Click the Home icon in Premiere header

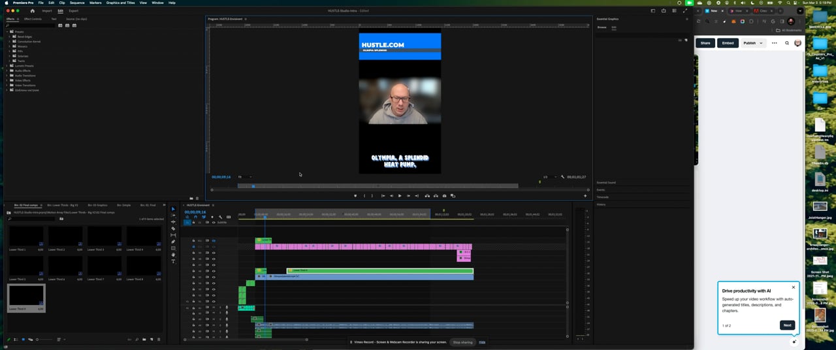point(32,10)
